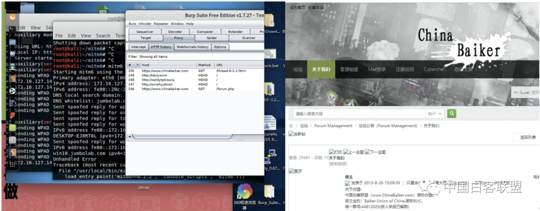Open 论坛 in the forum nav bar
Viewport: 540px width, 211px height.
coord(297,69)
